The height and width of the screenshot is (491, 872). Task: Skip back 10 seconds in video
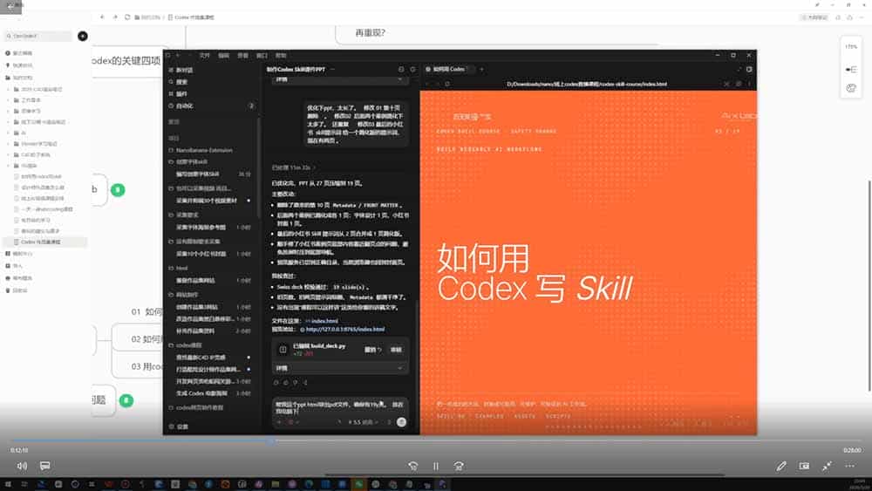(x=412, y=466)
